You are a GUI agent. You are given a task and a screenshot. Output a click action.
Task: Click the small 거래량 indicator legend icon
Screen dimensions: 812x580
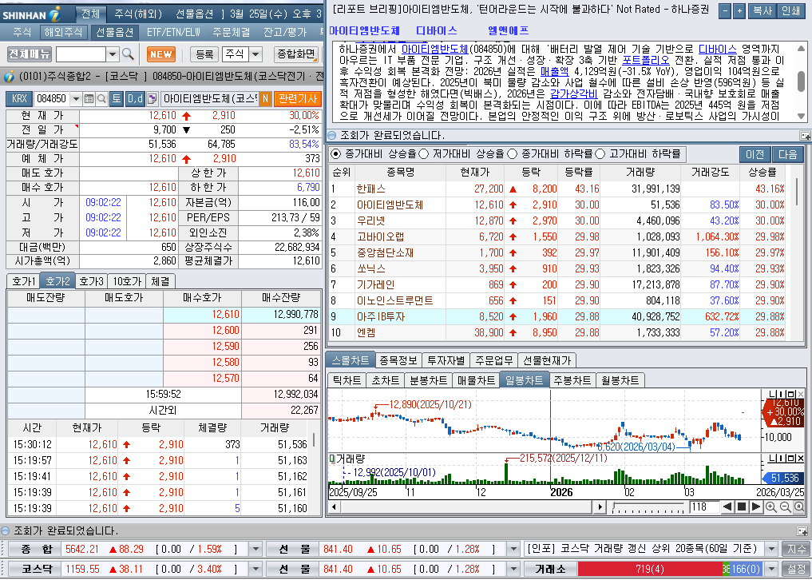[332, 459]
